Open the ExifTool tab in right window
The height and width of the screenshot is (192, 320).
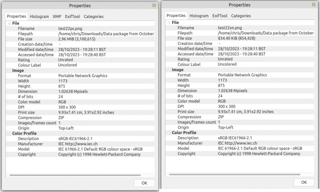point(220,15)
